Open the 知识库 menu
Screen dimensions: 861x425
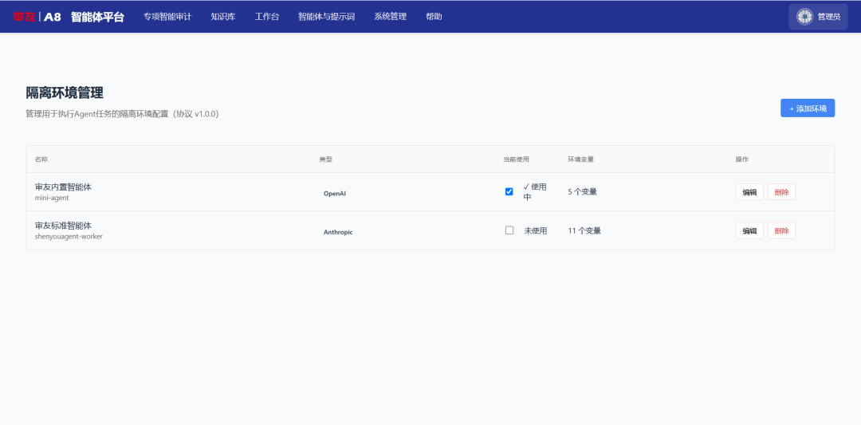[x=223, y=17]
